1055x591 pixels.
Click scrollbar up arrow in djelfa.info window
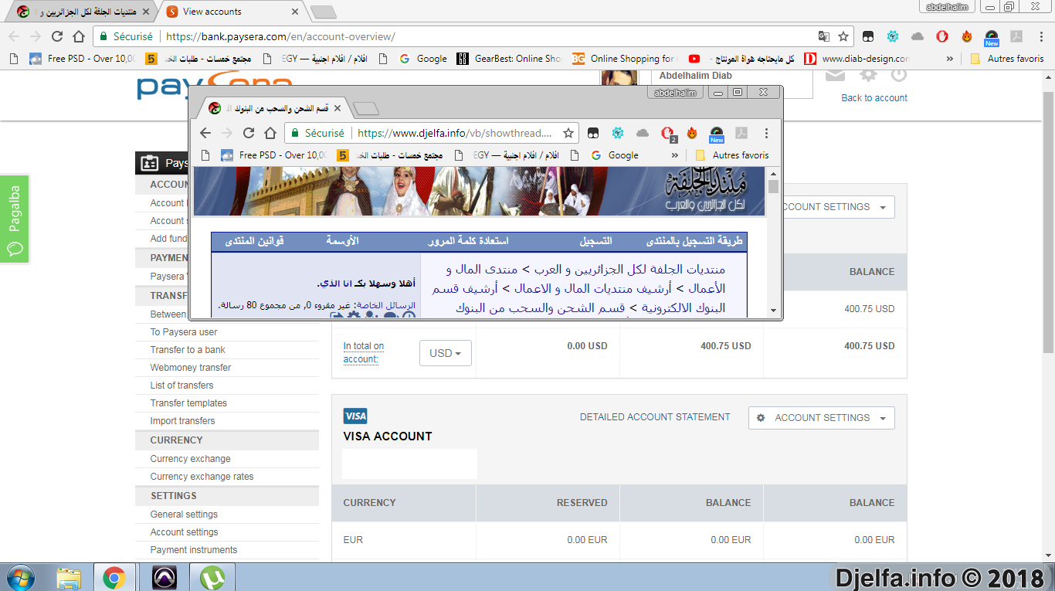[x=773, y=172]
